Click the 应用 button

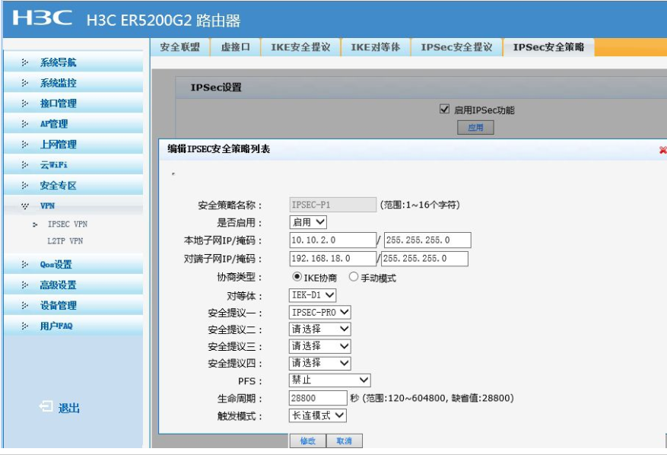click(x=475, y=127)
